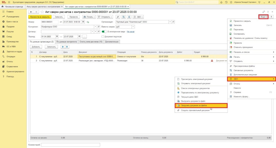Expand the 'Валюта сверки' dropdown
Viewport: 276px width, 148px height.
tap(133, 27)
